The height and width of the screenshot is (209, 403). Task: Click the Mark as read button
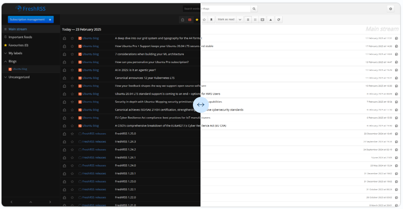[x=226, y=20]
